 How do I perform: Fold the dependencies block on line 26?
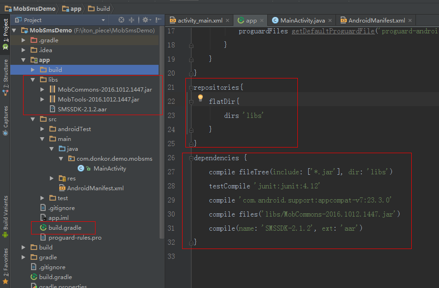click(x=191, y=158)
